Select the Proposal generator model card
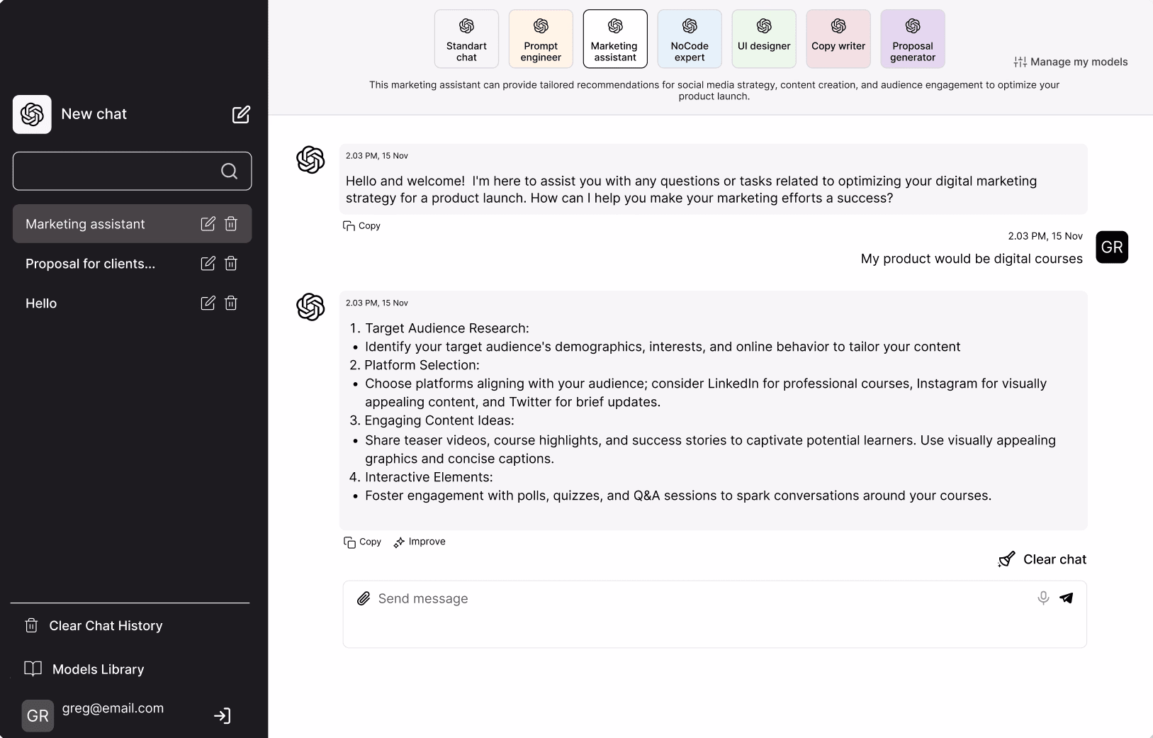Screen dimensions: 1153x738 click(x=913, y=39)
